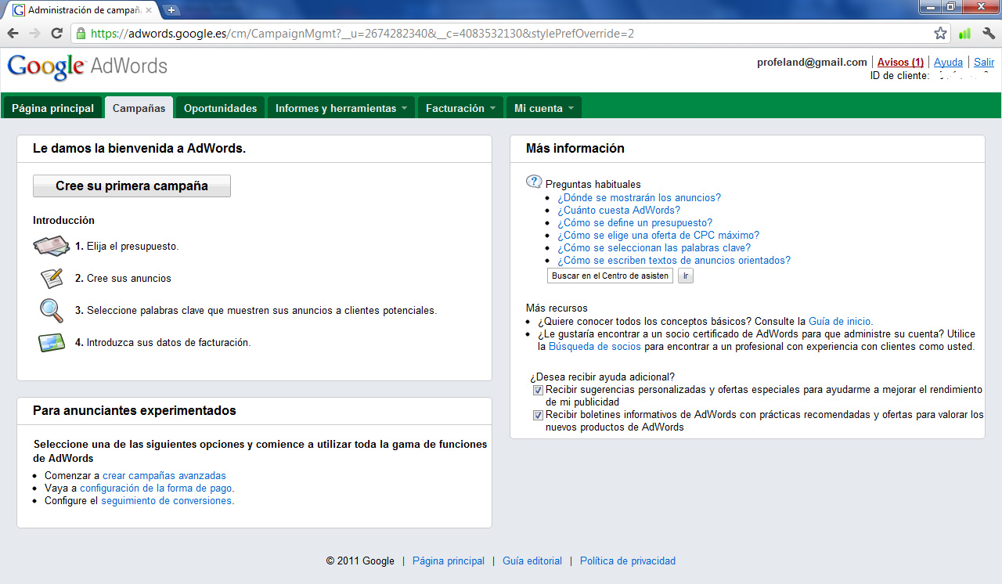This screenshot has height=584, width=1002.
Task: Click the green padlock in address bar
Action: pyautogui.click(x=80, y=34)
